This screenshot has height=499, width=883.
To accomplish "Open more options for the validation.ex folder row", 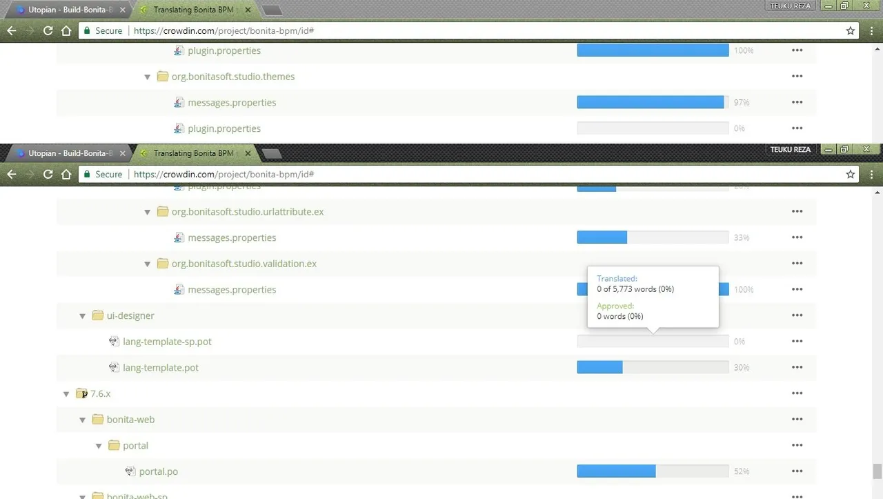I will (797, 264).
